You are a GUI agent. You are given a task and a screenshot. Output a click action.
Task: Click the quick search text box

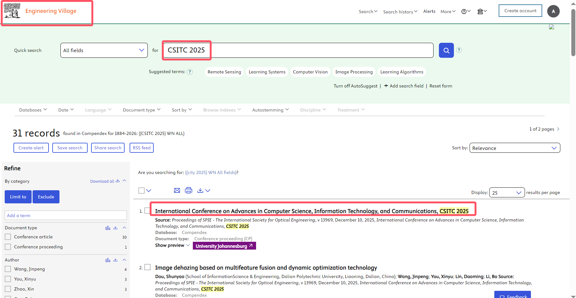pyautogui.click(x=299, y=50)
